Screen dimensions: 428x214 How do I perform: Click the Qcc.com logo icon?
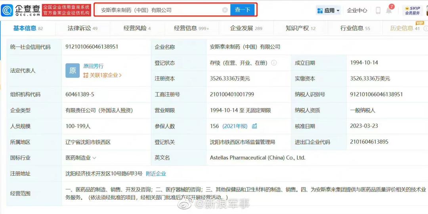(7, 10)
